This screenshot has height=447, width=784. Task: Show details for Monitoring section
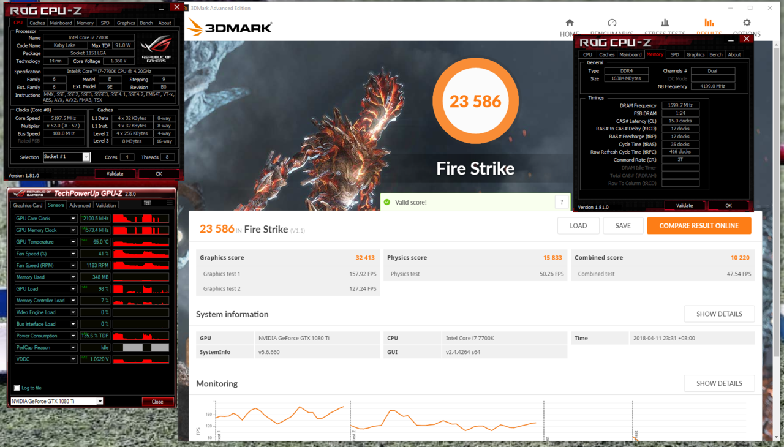click(719, 383)
